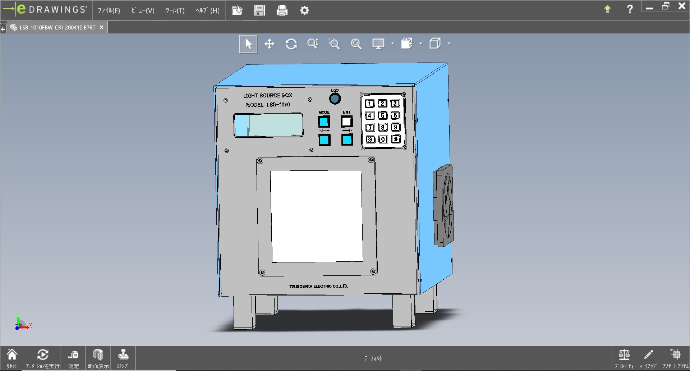This screenshot has width=690, height=371.
Task: Click Zoom to Fit
Action: pos(356,44)
